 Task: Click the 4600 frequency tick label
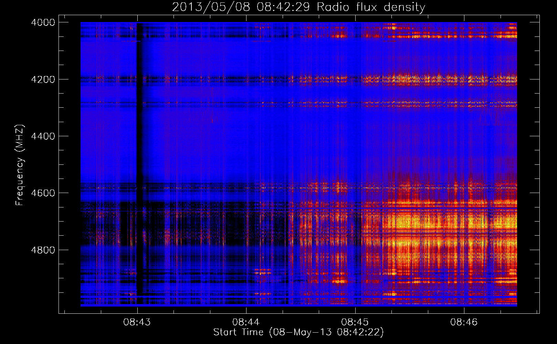[43, 193]
